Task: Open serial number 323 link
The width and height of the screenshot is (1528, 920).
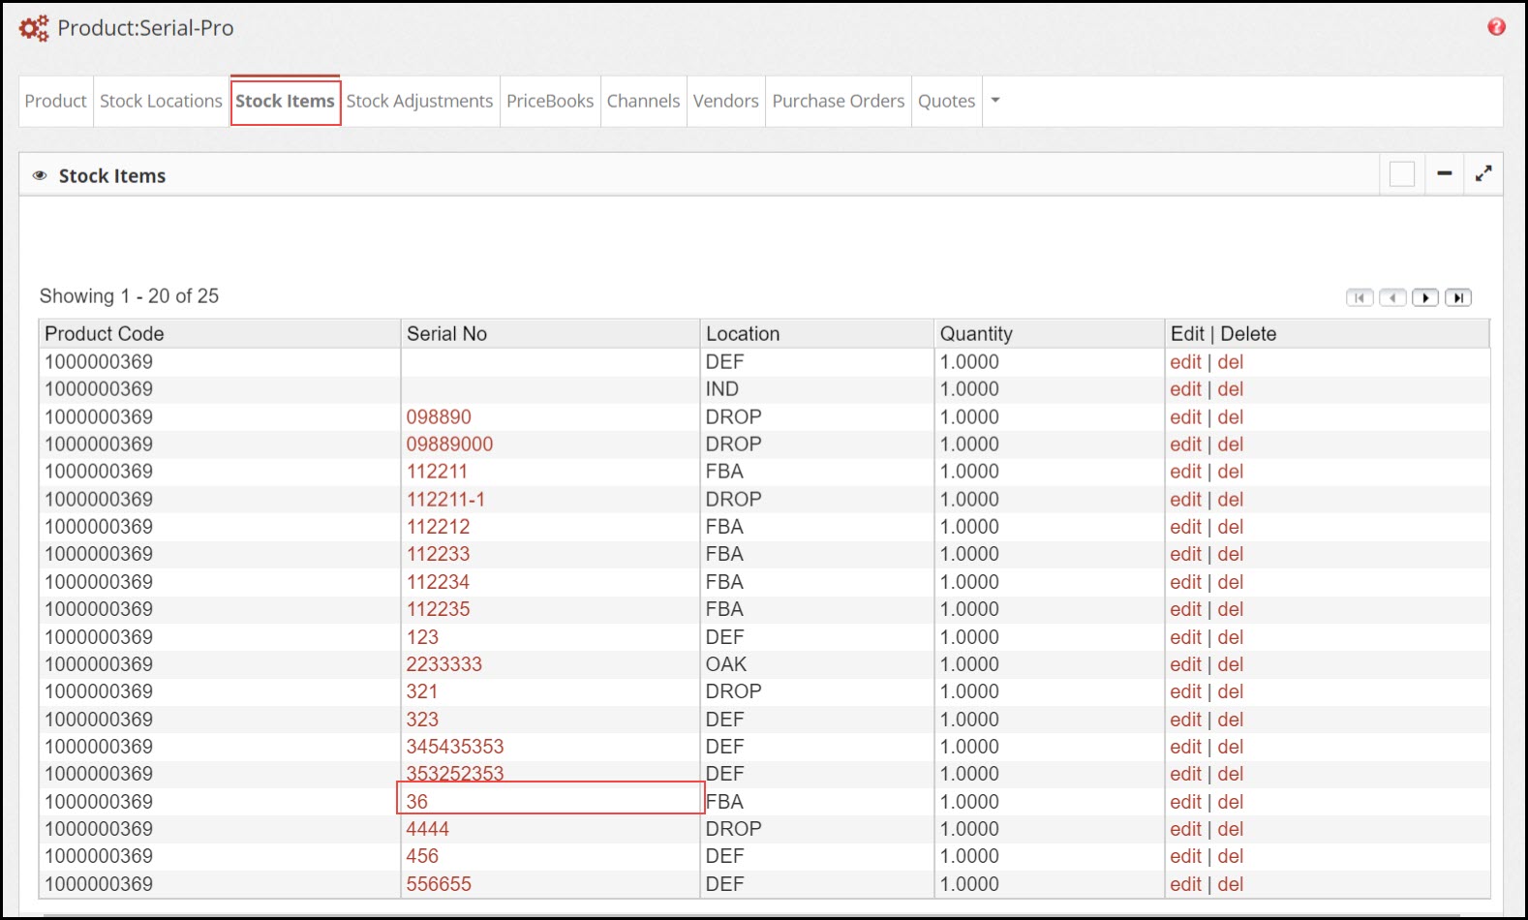Action: point(422,720)
